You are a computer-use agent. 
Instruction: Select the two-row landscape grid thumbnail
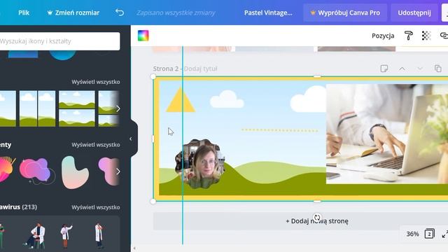77,108
